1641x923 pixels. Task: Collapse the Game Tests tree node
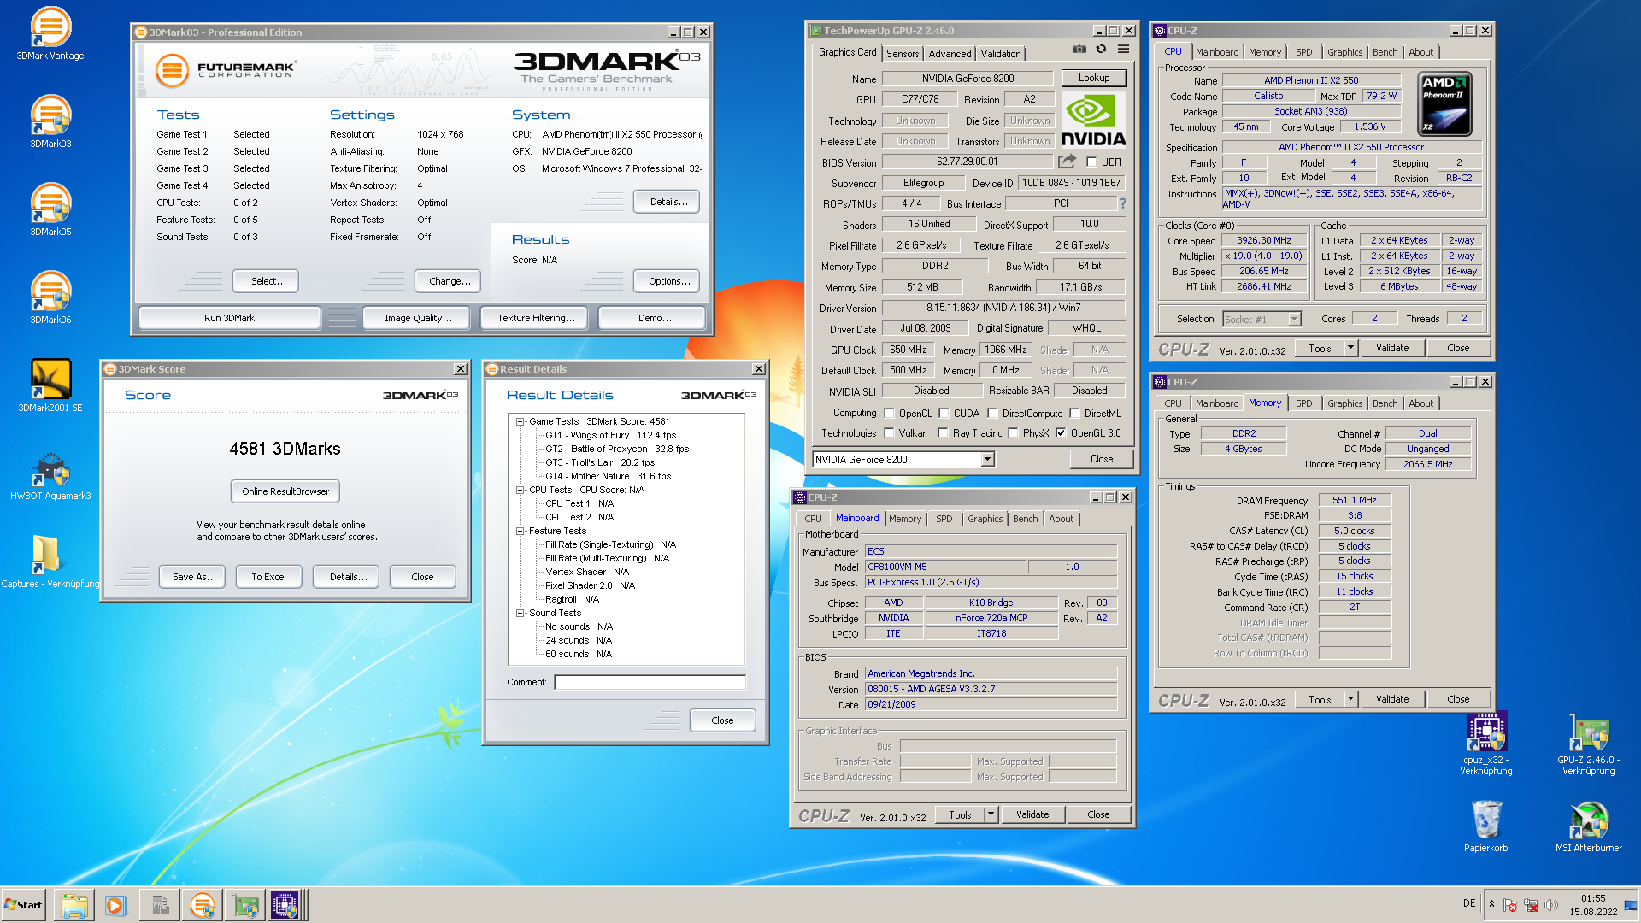[520, 421]
